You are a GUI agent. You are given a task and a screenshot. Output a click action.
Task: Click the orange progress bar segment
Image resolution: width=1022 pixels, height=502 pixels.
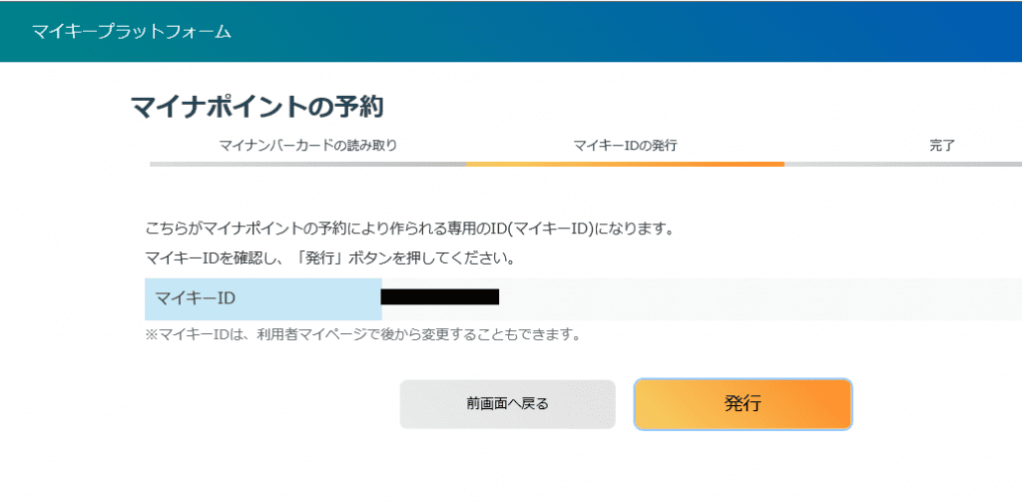click(x=625, y=164)
